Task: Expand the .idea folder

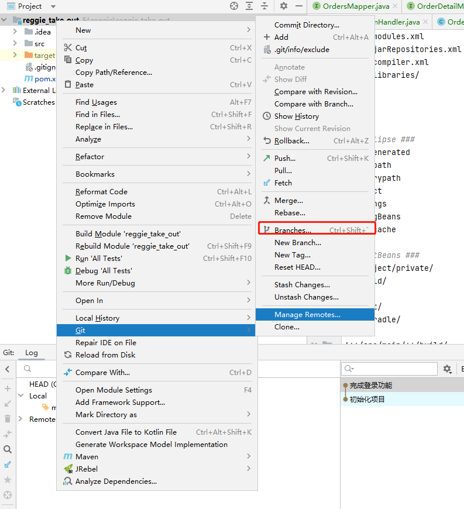Action: coord(15,32)
